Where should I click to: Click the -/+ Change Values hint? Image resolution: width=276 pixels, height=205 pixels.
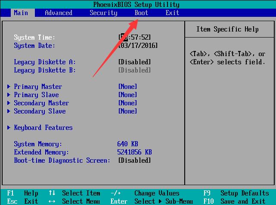(x=145, y=193)
